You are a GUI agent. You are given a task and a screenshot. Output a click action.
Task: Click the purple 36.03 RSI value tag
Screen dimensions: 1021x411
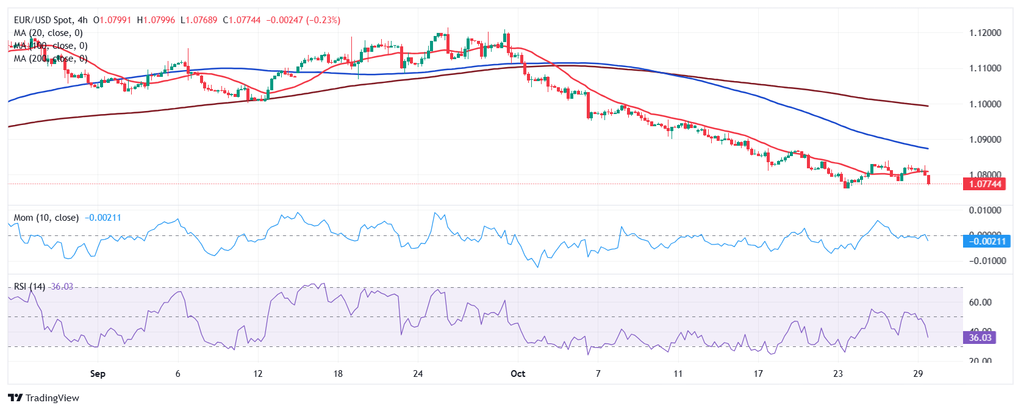(x=980, y=337)
